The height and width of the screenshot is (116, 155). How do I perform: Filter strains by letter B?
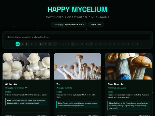pos(27,44)
